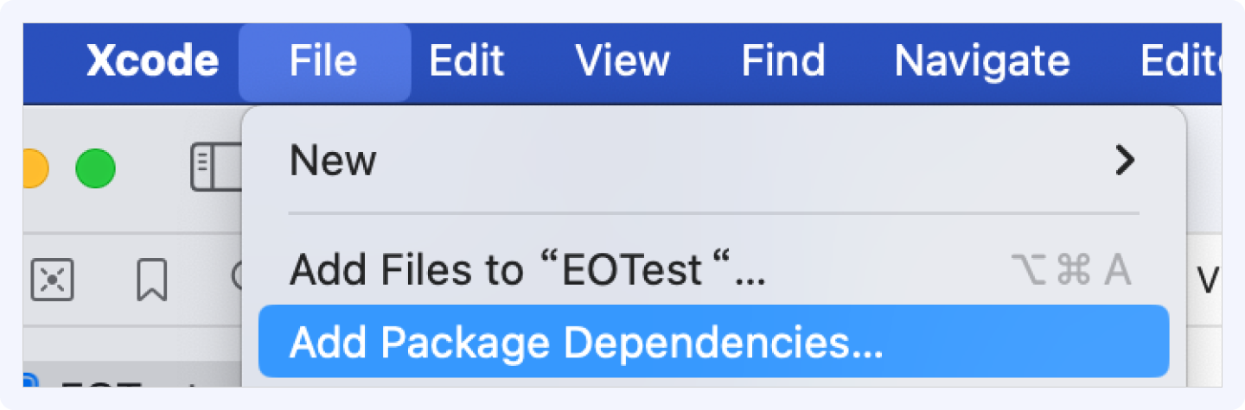Open the Xcode application menu

153,61
